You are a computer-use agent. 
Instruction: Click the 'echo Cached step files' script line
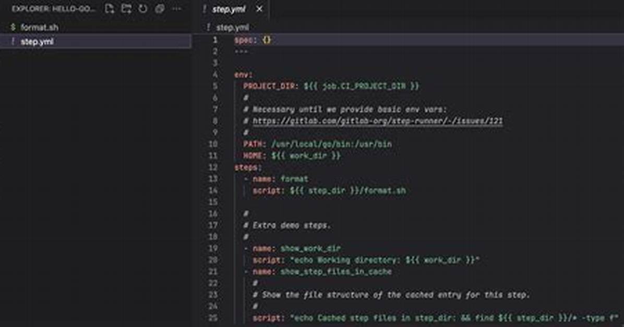[x=436, y=318]
